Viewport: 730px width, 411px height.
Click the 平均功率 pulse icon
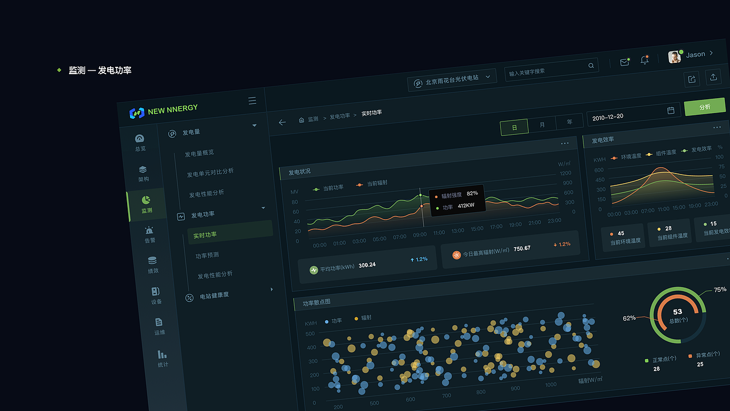(314, 270)
